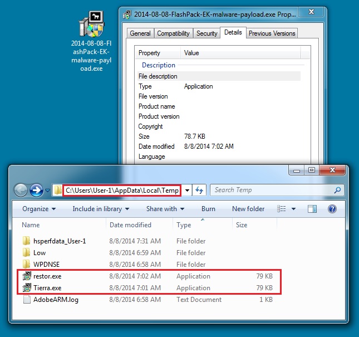Open Explorer help via question mark icon
The height and width of the screenshot is (337, 359).
tap(332, 209)
